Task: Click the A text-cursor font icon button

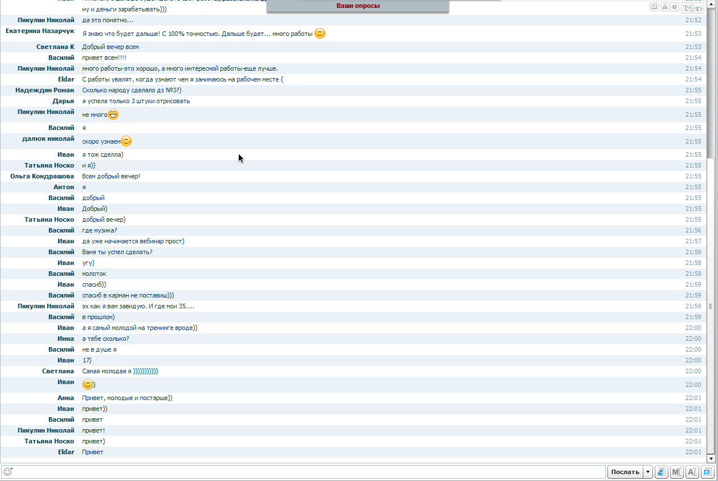Action: 692,472
